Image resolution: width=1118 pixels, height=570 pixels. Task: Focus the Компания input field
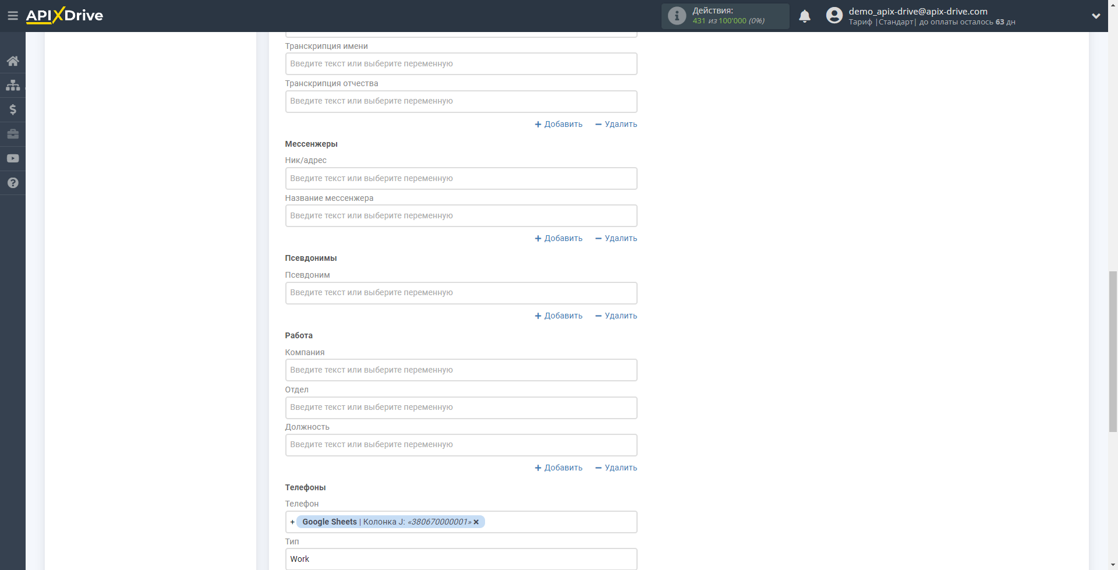click(x=461, y=370)
